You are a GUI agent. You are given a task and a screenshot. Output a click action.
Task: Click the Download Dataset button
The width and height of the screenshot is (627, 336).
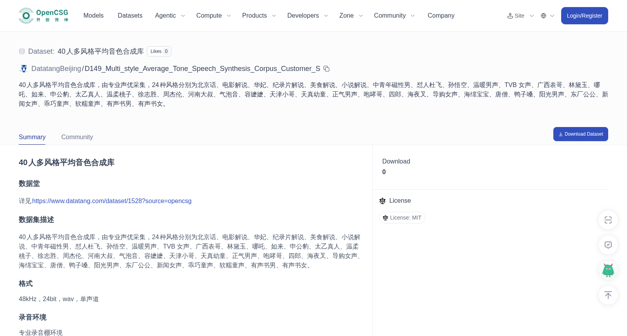(581, 134)
